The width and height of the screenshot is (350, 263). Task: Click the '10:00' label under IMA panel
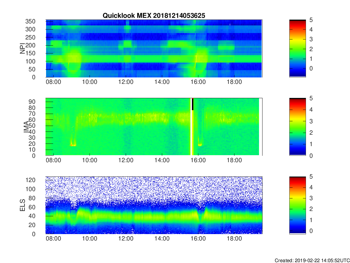[x=90, y=160]
